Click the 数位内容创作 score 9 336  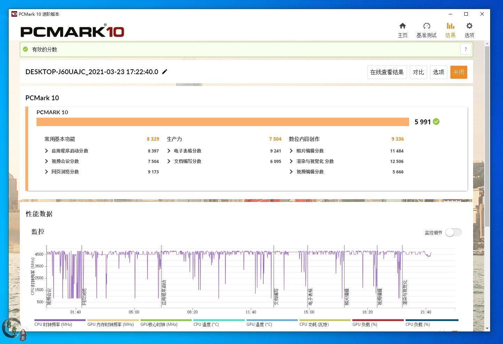tap(398, 139)
